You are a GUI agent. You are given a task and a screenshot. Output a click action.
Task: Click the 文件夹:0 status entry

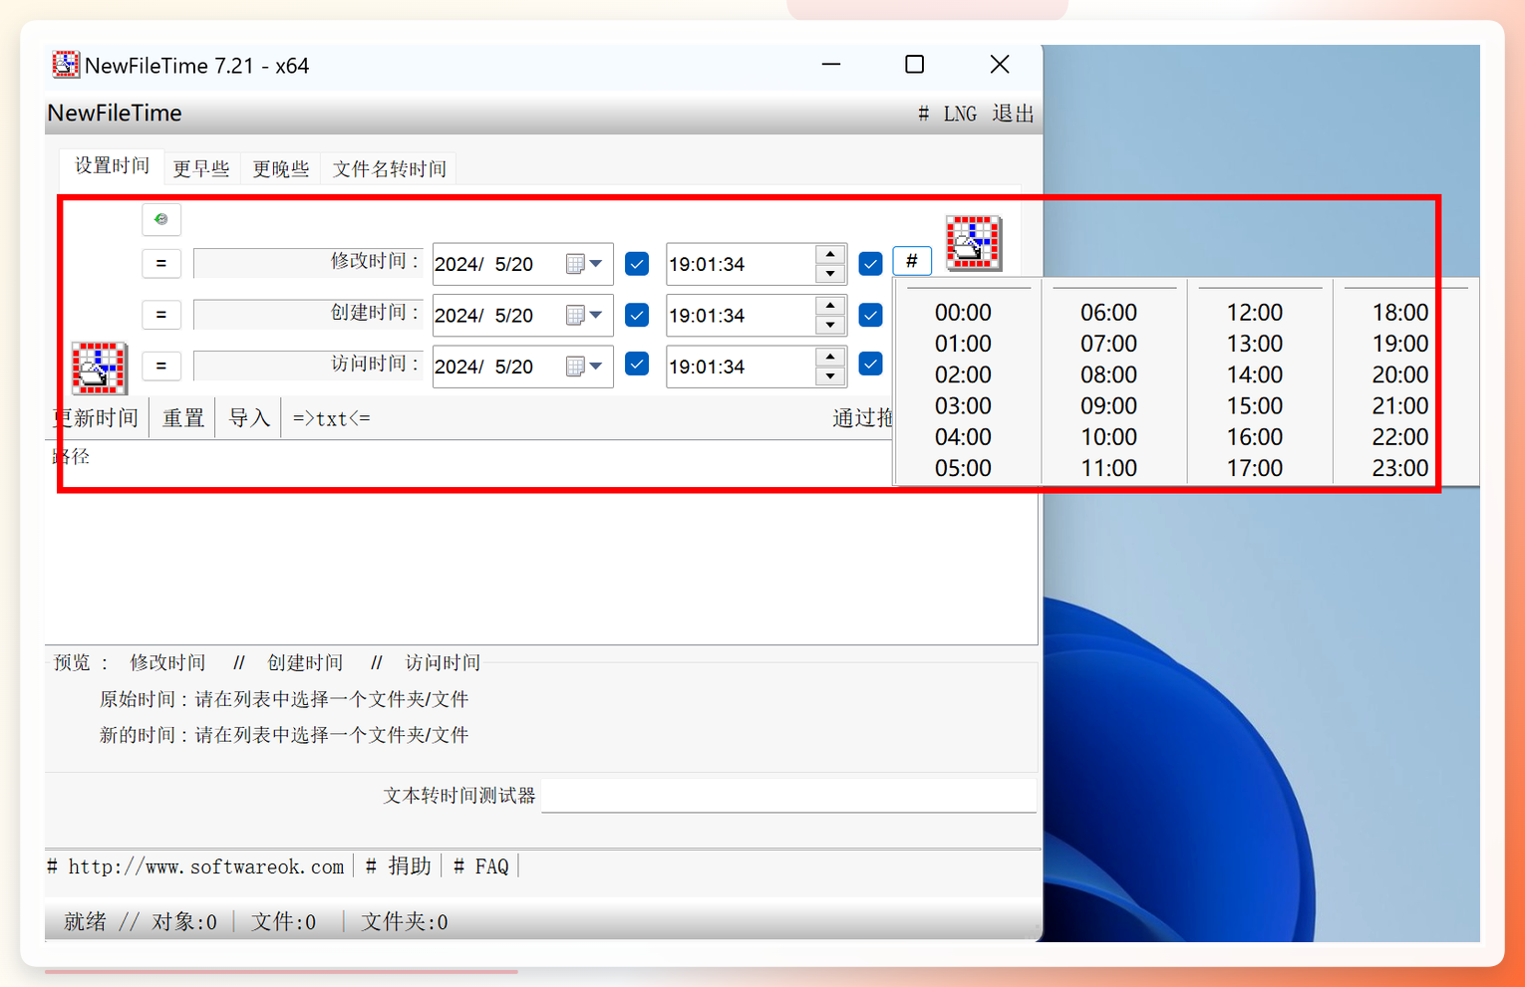(404, 922)
